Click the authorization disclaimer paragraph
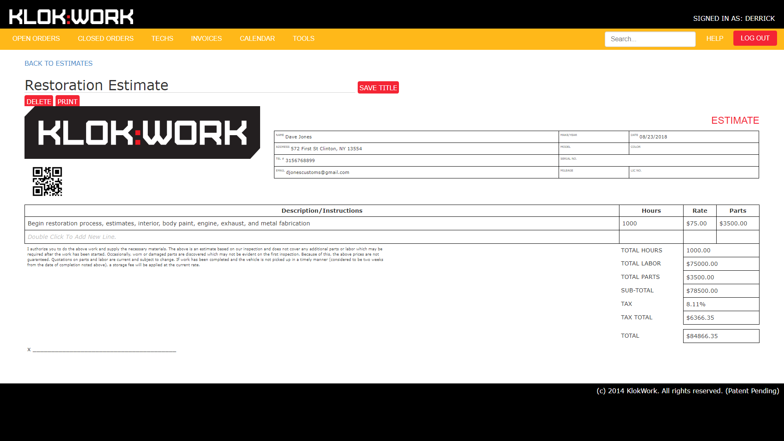The height and width of the screenshot is (441, 784). pos(205,257)
